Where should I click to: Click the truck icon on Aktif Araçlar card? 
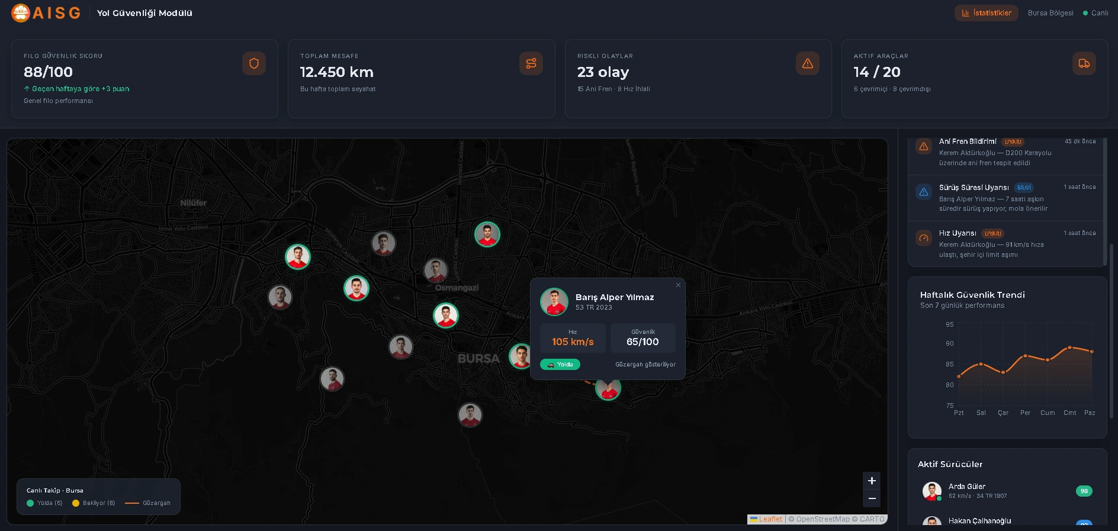(1084, 63)
